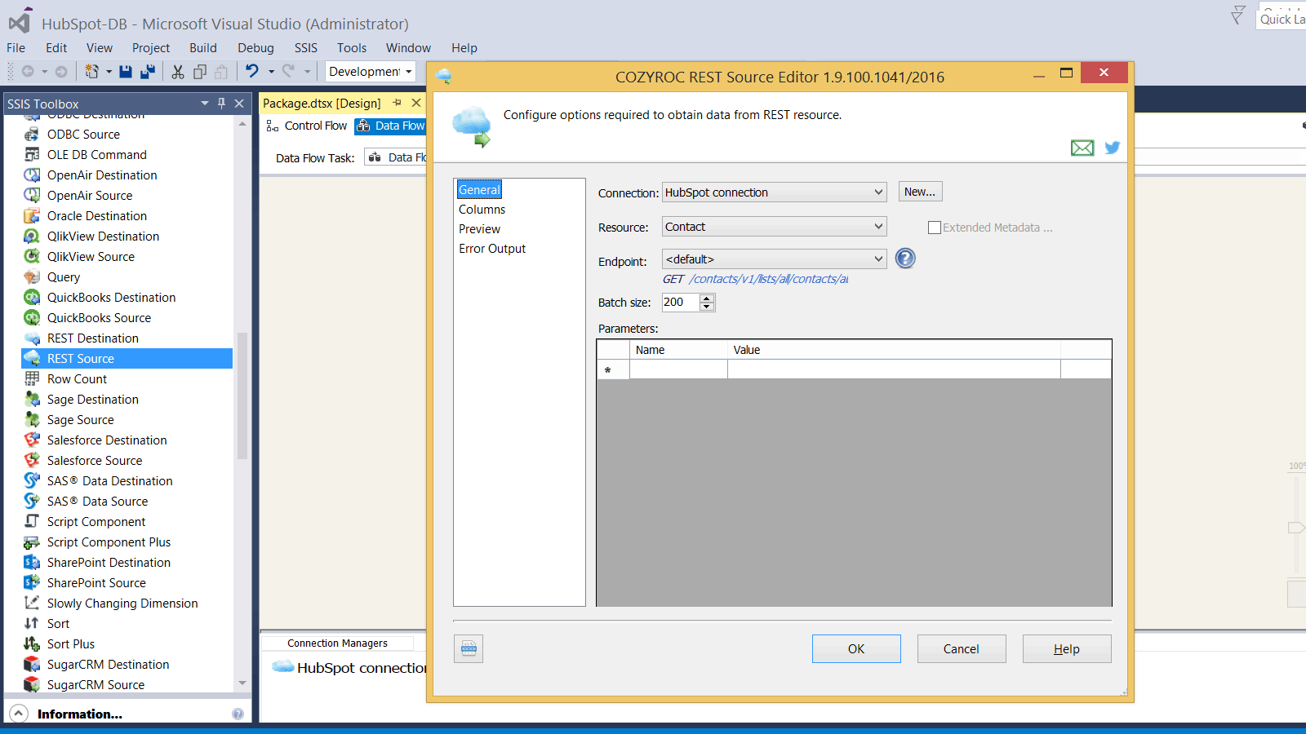Click the OK button
This screenshot has width=1306, height=734.
[856, 649]
